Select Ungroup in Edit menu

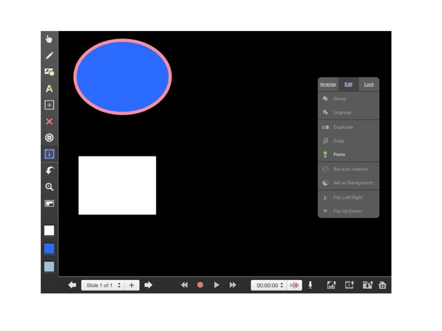pos(348,112)
